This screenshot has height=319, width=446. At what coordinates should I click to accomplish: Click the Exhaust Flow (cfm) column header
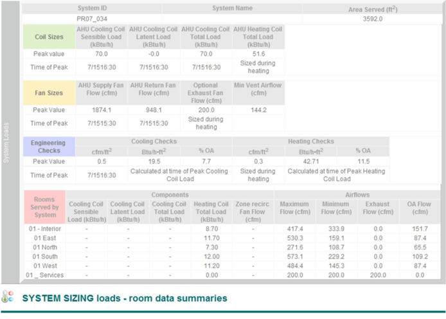click(x=378, y=212)
